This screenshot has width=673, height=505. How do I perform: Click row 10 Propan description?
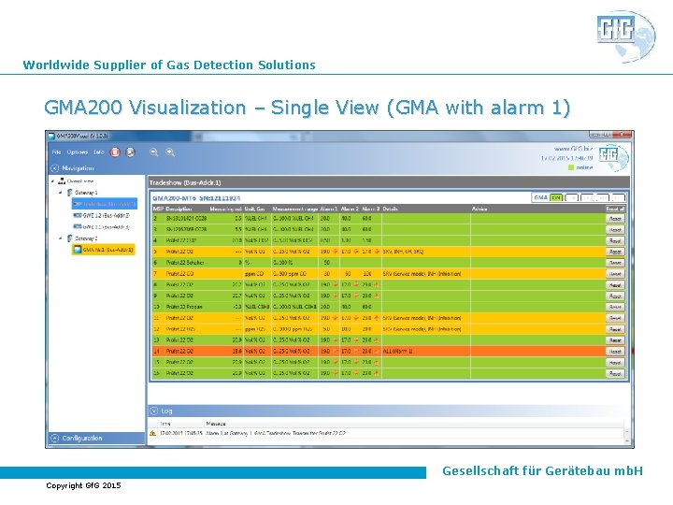click(184, 307)
